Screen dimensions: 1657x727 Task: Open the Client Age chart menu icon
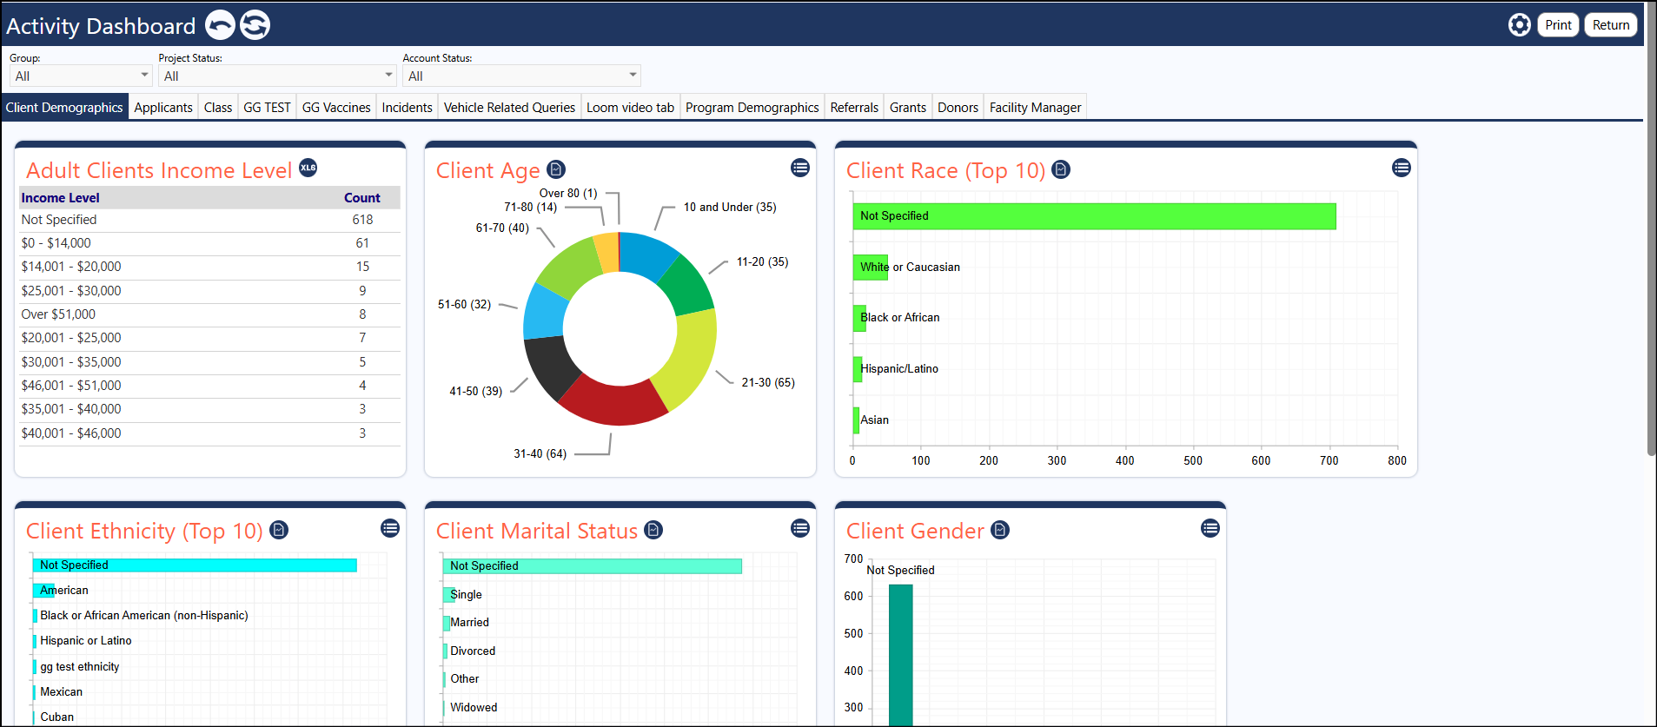pyautogui.click(x=800, y=168)
